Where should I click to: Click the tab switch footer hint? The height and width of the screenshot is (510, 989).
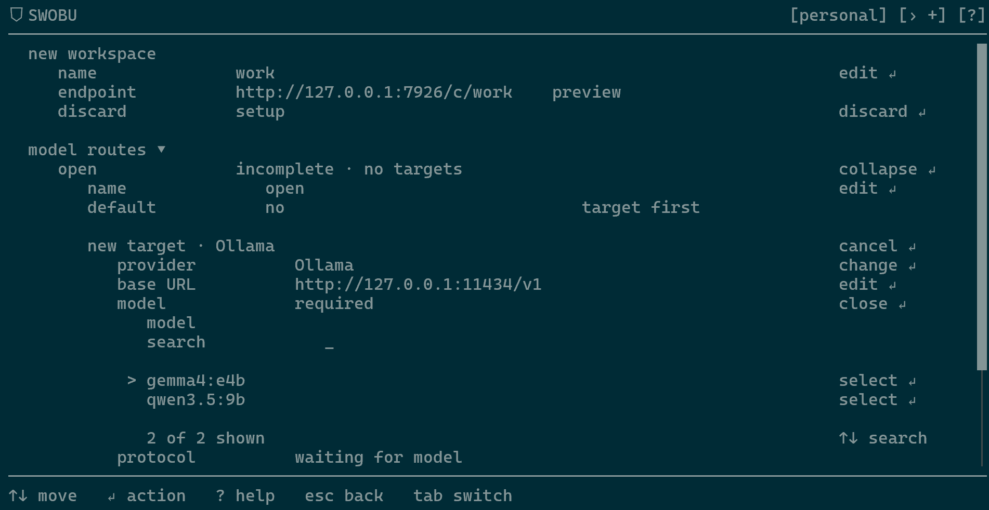click(462, 496)
